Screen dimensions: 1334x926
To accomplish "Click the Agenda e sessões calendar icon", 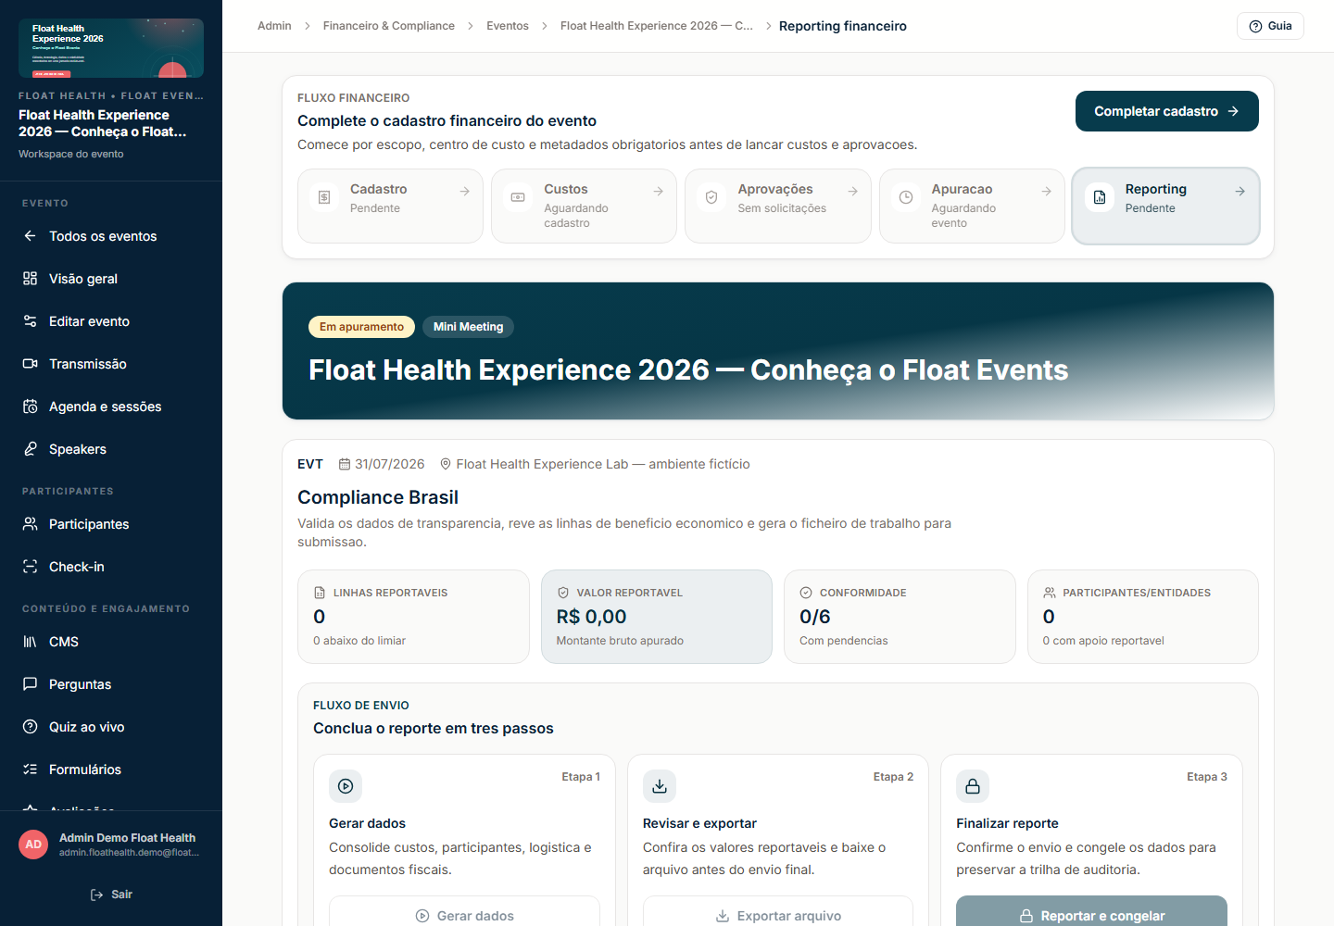I will click(x=30, y=407).
